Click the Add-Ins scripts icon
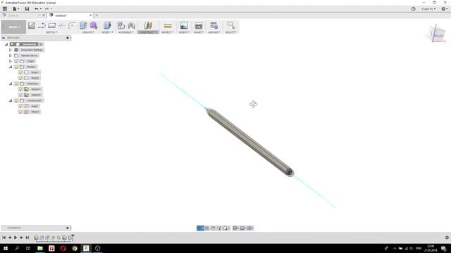Image resolution: width=451 pixels, height=253 pixels. 214,25
